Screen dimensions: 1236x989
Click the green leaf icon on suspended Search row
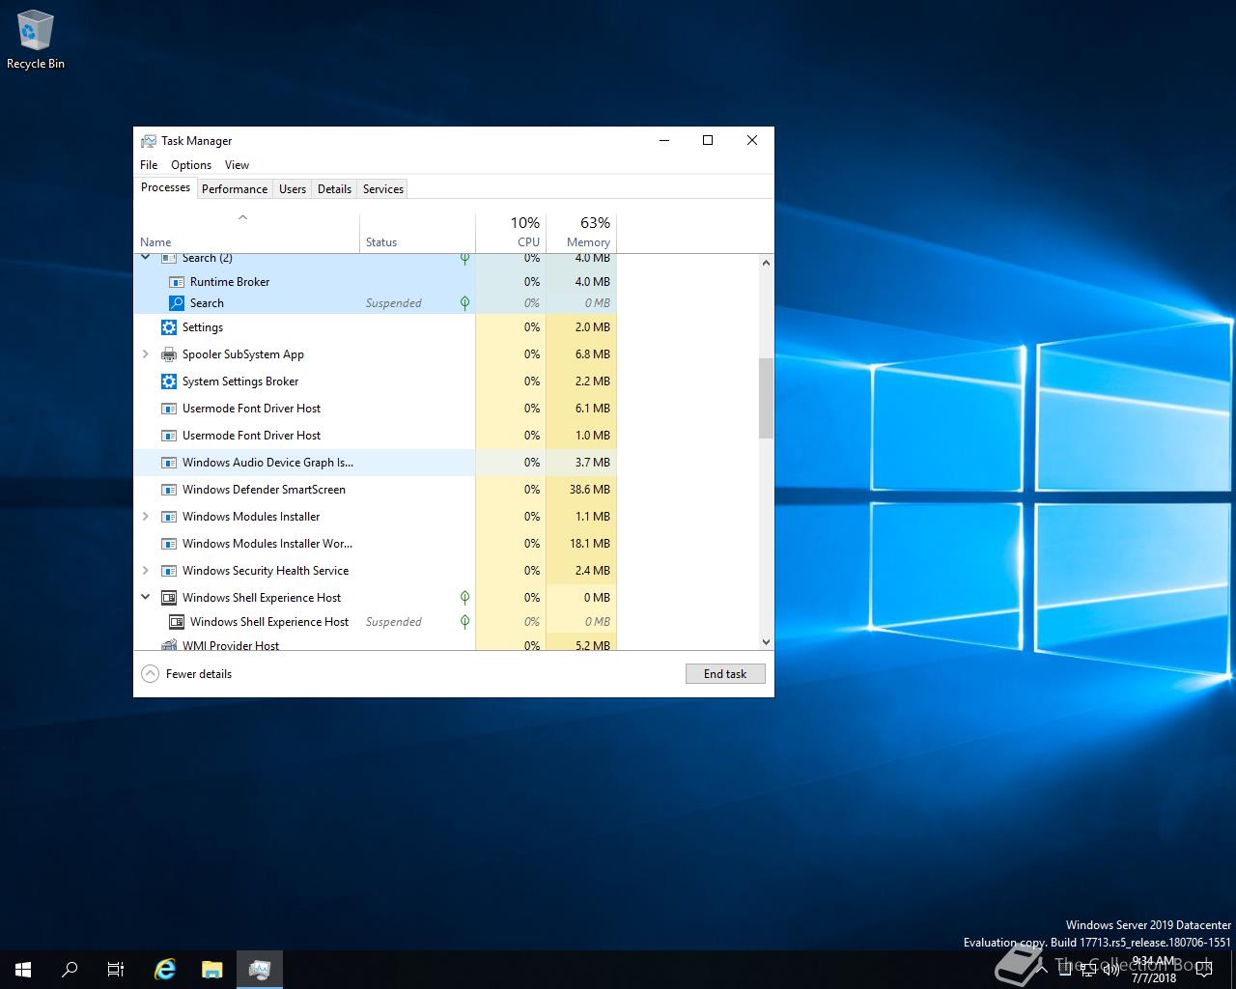pyautogui.click(x=464, y=303)
